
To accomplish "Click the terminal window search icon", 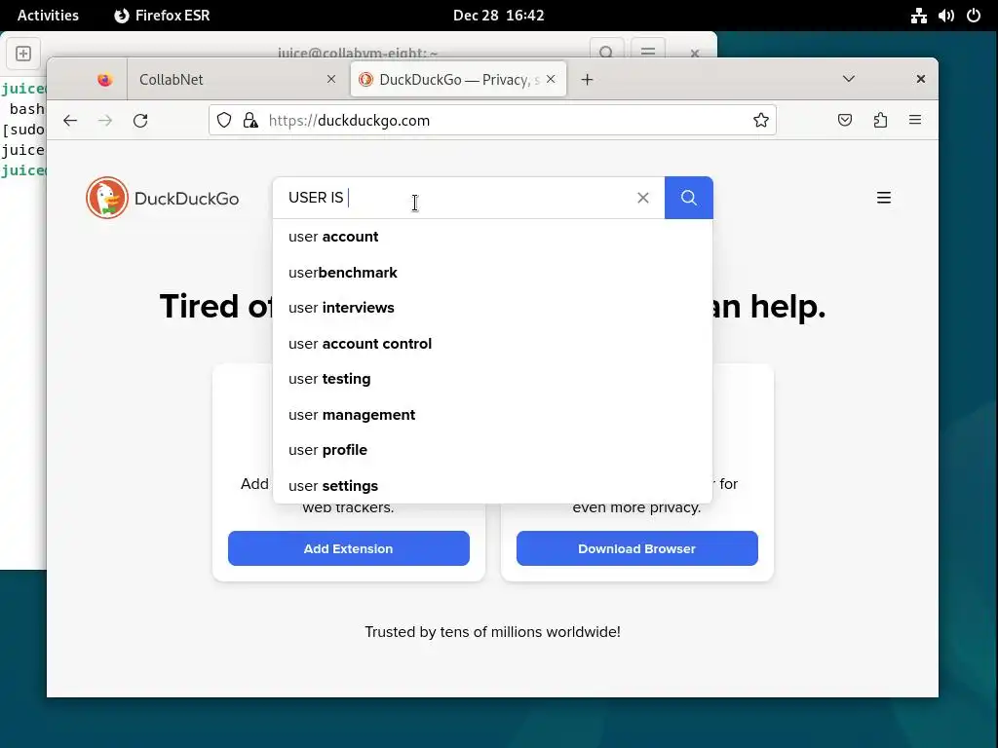I will [x=606, y=51].
